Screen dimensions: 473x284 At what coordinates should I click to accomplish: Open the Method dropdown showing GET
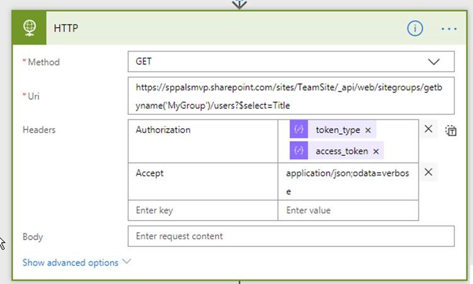(x=291, y=62)
